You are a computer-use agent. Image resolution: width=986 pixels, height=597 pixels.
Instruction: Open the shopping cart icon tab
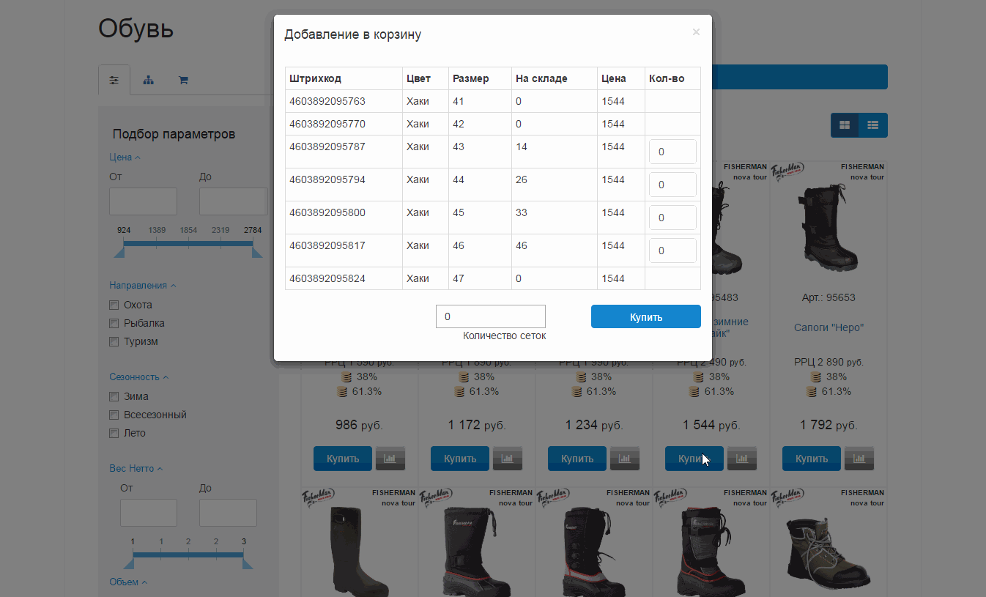click(183, 80)
